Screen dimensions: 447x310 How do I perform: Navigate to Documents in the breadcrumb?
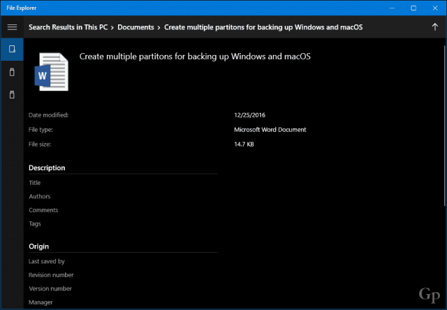[x=135, y=27]
